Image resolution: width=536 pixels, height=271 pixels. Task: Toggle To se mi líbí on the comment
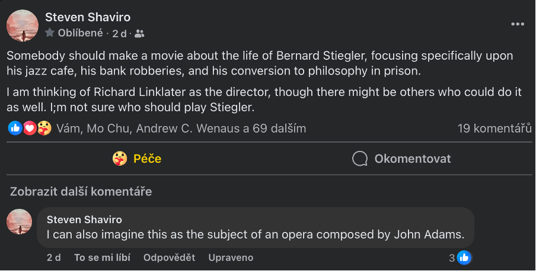pos(102,257)
